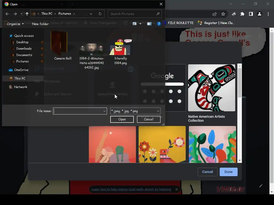The width and height of the screenshot is (274, 205).
Task: Choose the yellow flowers background thumbnail
Action: point(162,144)
